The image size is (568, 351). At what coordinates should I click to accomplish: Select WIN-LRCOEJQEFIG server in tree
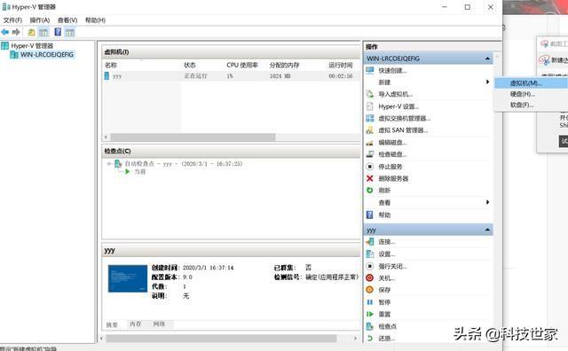(x=47, y=55)
